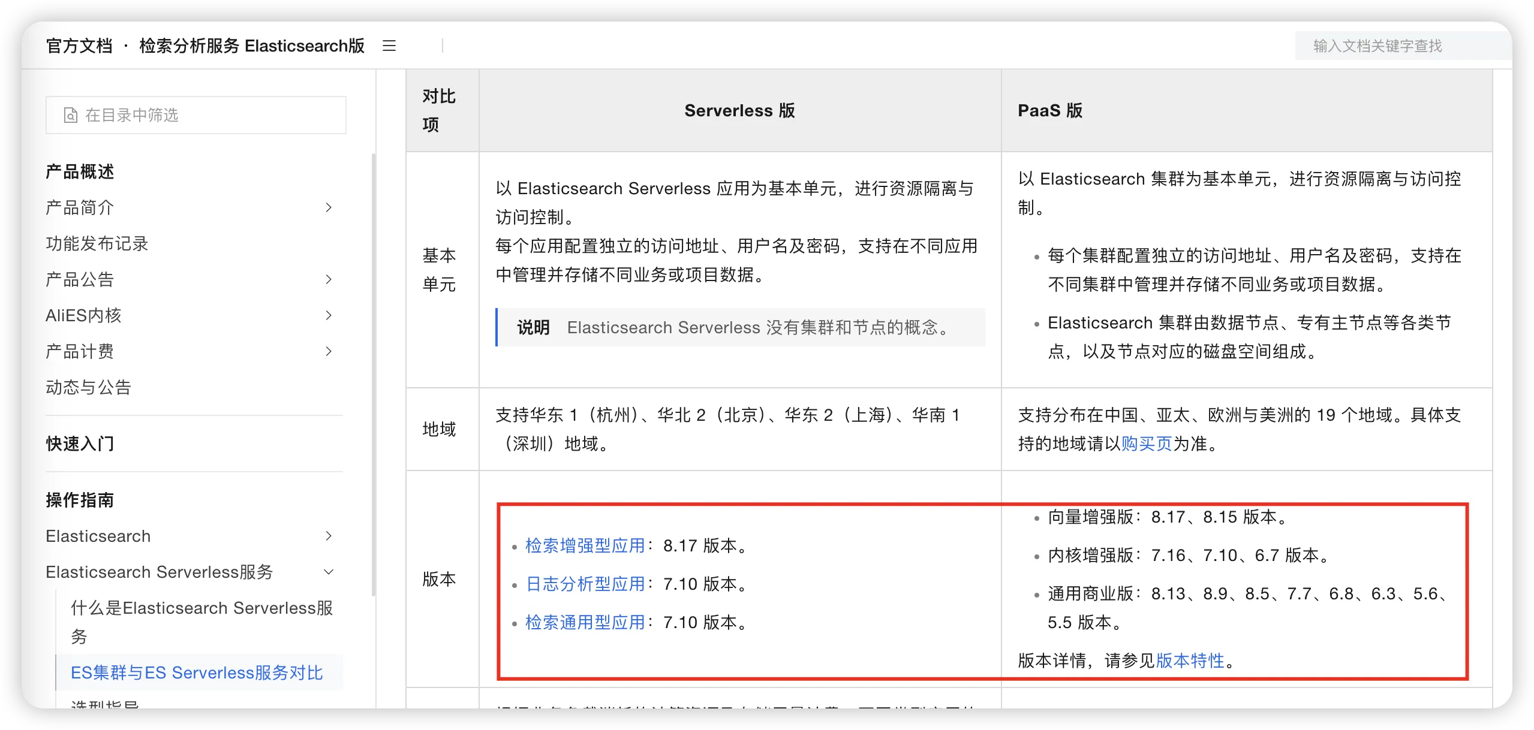
Task: Open 检索通用型应用 link
Action: [585, 622]
